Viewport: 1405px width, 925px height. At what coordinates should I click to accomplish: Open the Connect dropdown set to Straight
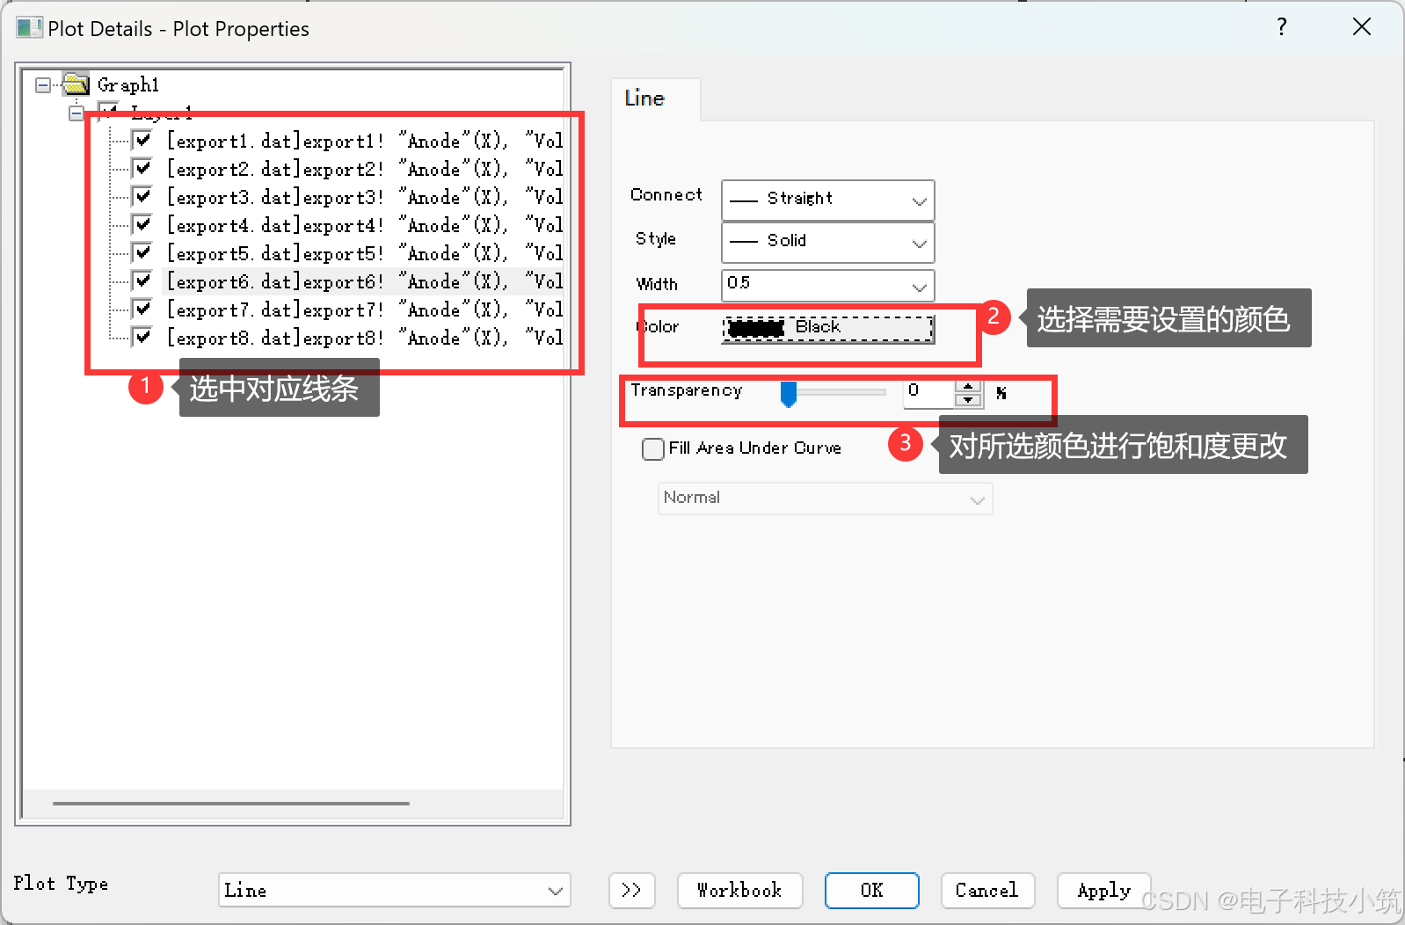pos(827,200)
